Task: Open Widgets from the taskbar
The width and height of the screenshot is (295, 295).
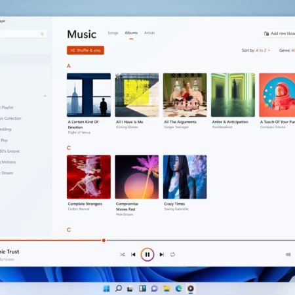Action: (142, 288)
